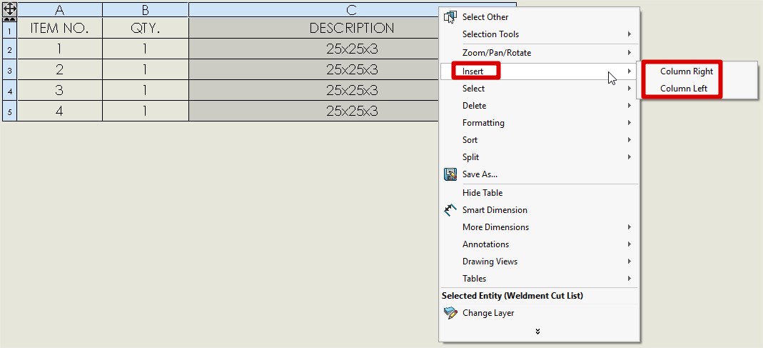Choose Column Right from Insert submenu
Viewport: 763px width, 348px height.
686,71
